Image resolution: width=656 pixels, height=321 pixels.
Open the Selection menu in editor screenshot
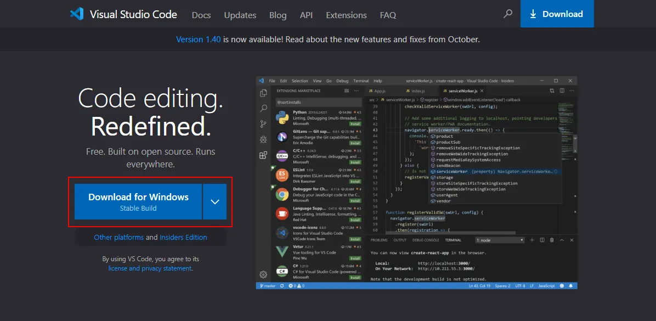click(299, 81)
